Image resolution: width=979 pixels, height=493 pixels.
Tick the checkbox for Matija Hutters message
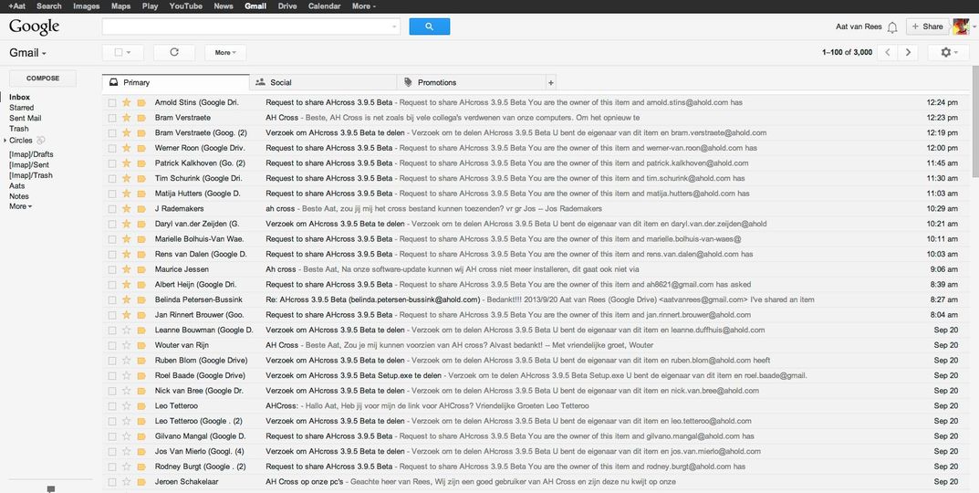[111, 194]
